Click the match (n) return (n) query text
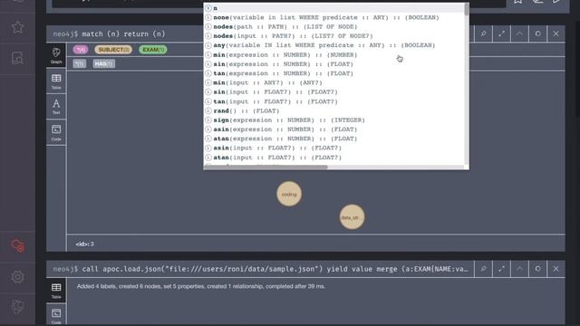This screenshot has height=326, width=580. click(x=123, y=34)
